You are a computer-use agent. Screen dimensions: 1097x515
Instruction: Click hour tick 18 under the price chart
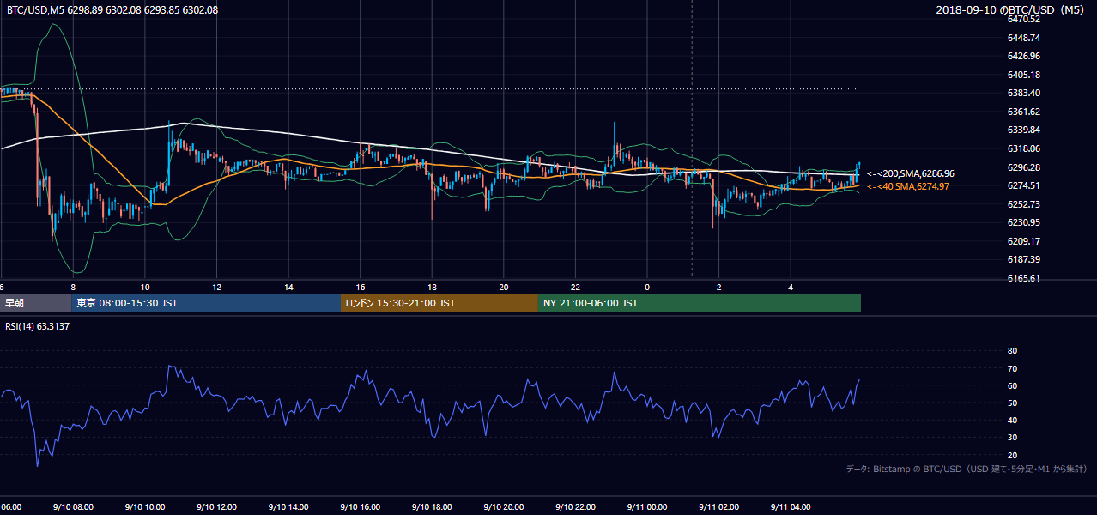(x=433, y=287)
